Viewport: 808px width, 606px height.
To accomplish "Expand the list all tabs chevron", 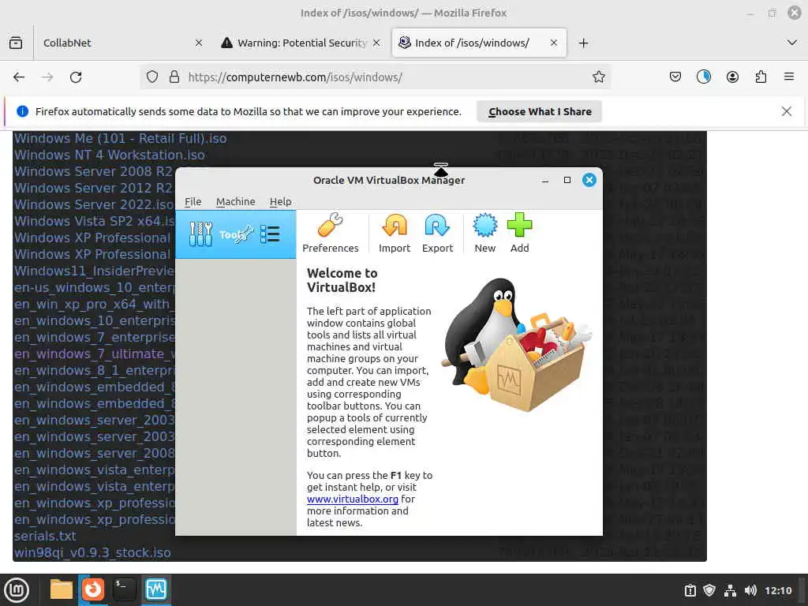I will click(792, 43).
